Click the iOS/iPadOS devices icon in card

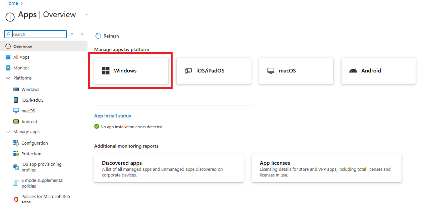pos(188,71)
